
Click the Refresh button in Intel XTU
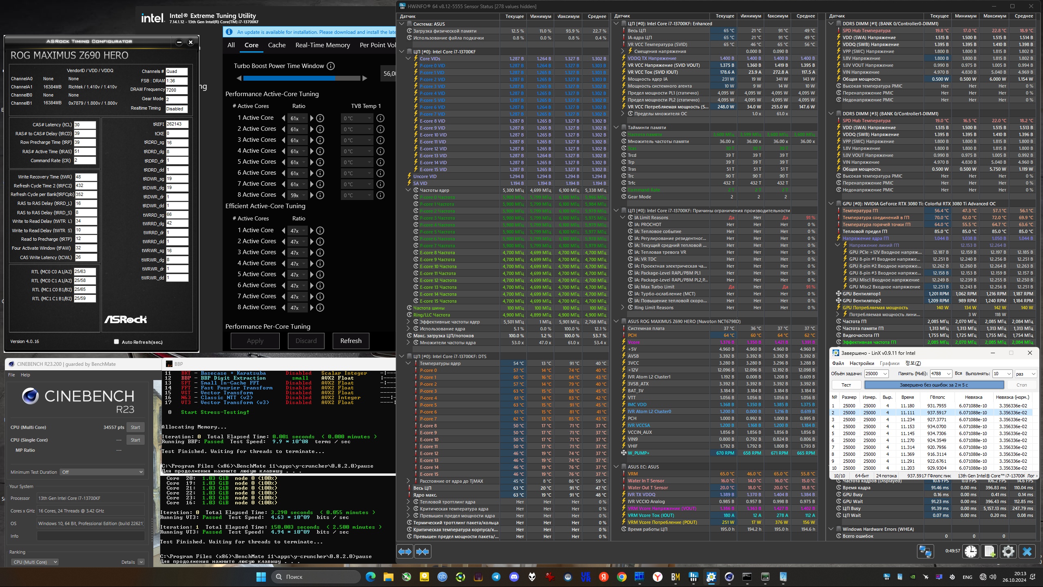point(351,341)
